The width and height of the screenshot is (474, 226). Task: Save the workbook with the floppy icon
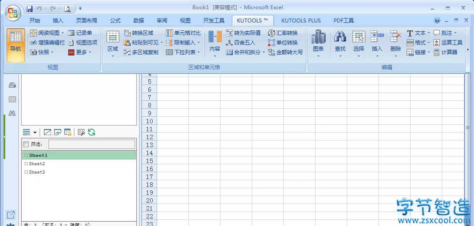click(x=29, y=9)
